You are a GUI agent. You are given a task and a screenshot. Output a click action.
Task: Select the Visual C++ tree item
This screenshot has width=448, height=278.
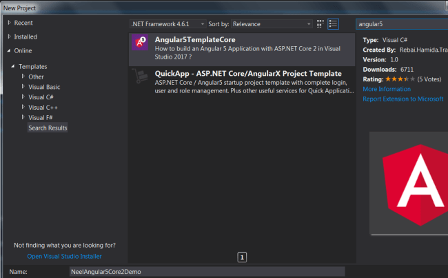tap(43, 108)
